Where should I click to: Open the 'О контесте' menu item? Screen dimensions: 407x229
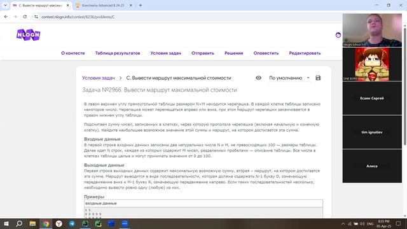pyautogui.click(x=73, y=53)
